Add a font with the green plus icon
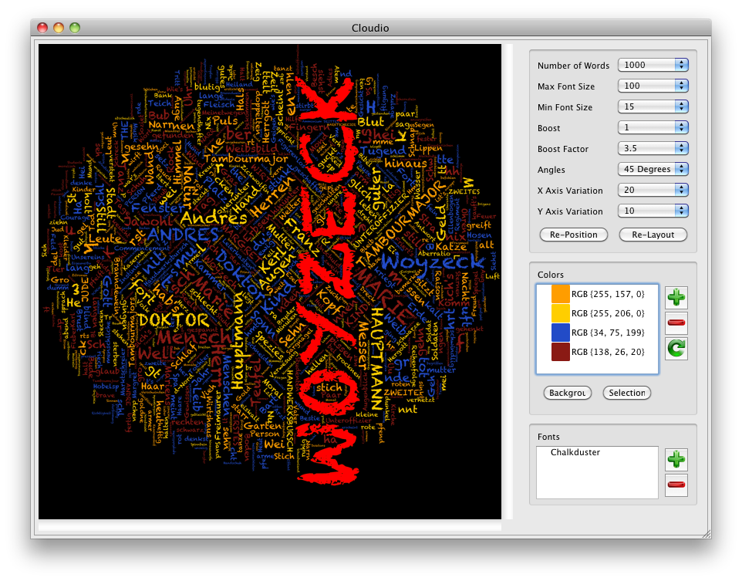This screenshot has height=581, width=742. click(x=676, y=459)
